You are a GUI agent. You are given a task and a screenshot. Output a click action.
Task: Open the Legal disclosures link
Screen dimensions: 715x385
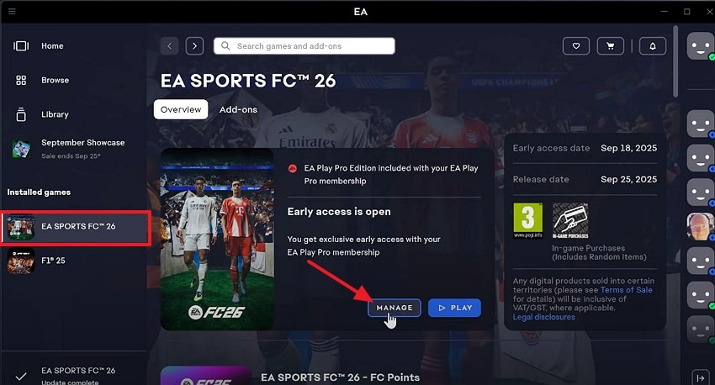coord(543,317)
